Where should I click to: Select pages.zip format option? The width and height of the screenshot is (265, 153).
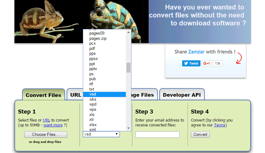104,38
